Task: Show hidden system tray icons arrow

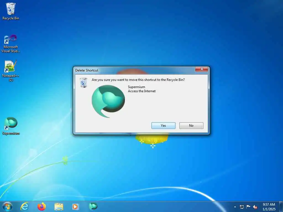Action: pyautogui.click(x=235, y=207)
